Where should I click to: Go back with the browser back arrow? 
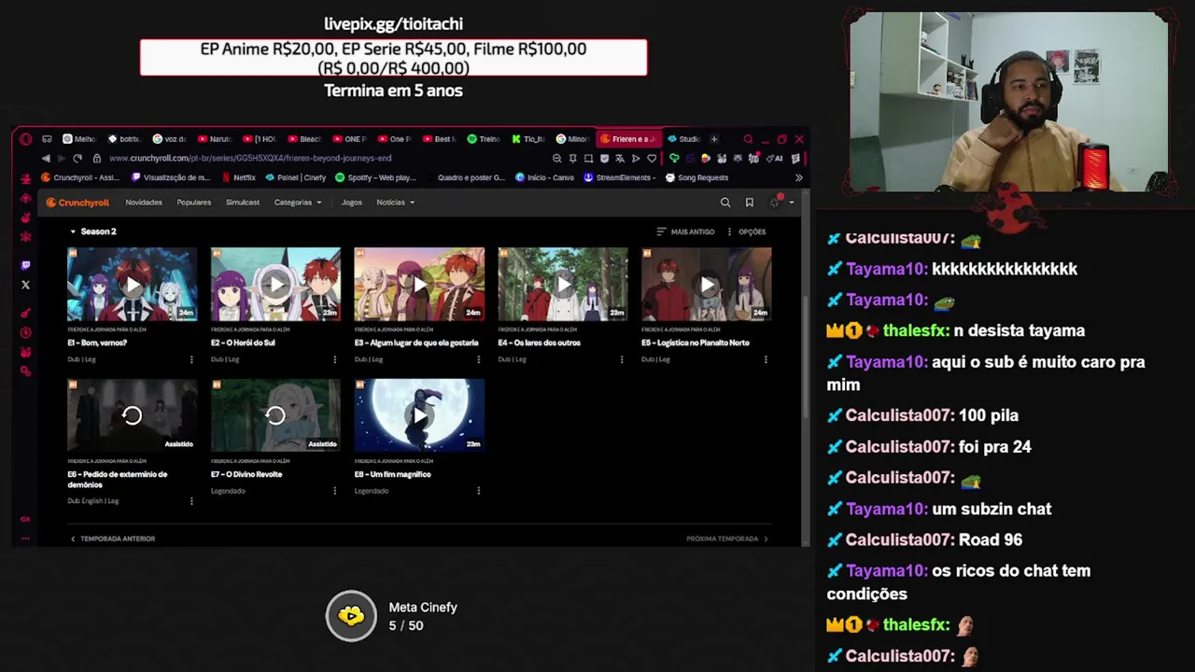[x=46, y=158]
